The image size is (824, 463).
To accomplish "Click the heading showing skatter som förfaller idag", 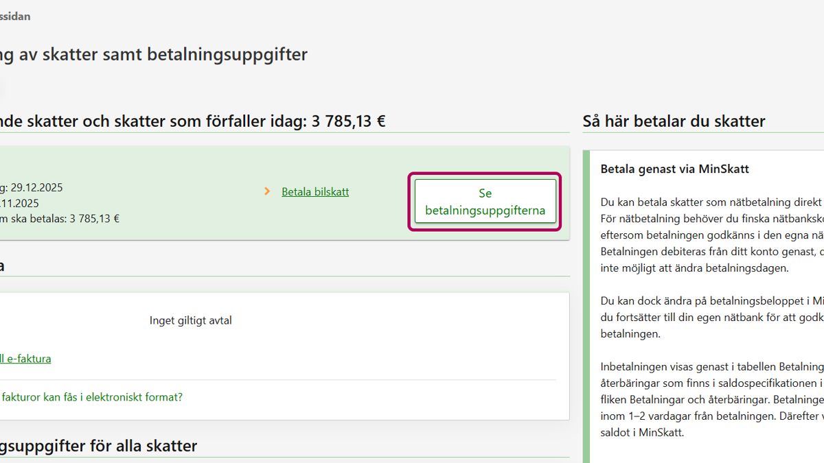I will coord(192,121).
